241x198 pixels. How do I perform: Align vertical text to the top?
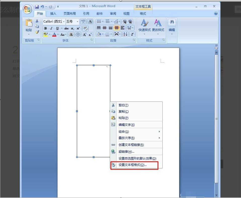pyautogui.click(x=99, y=28)
